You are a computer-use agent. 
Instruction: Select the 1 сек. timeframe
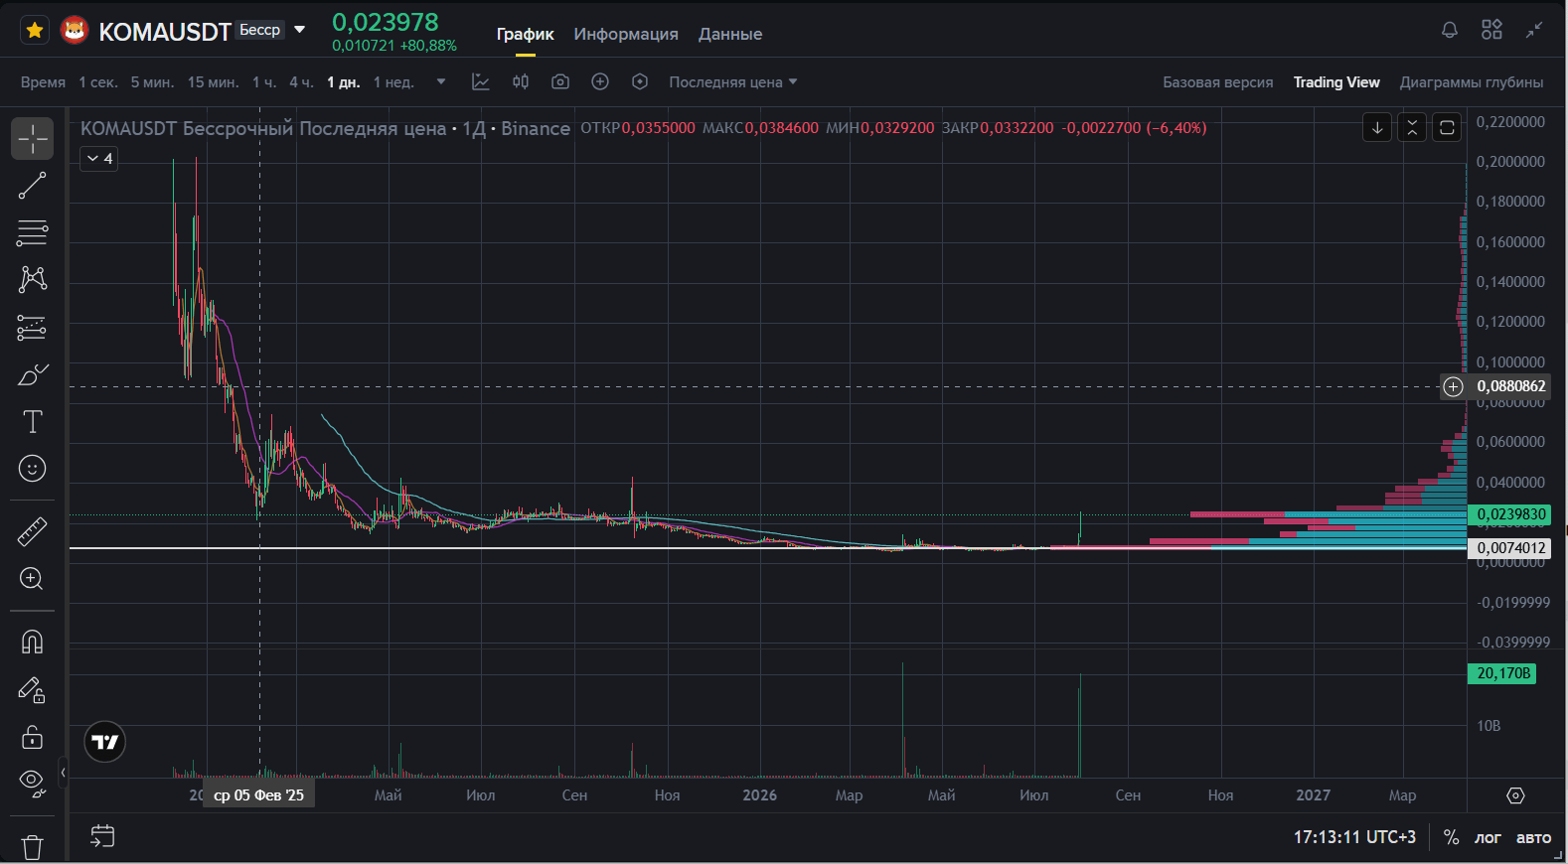pyautogui.click(x=98, y=82)
